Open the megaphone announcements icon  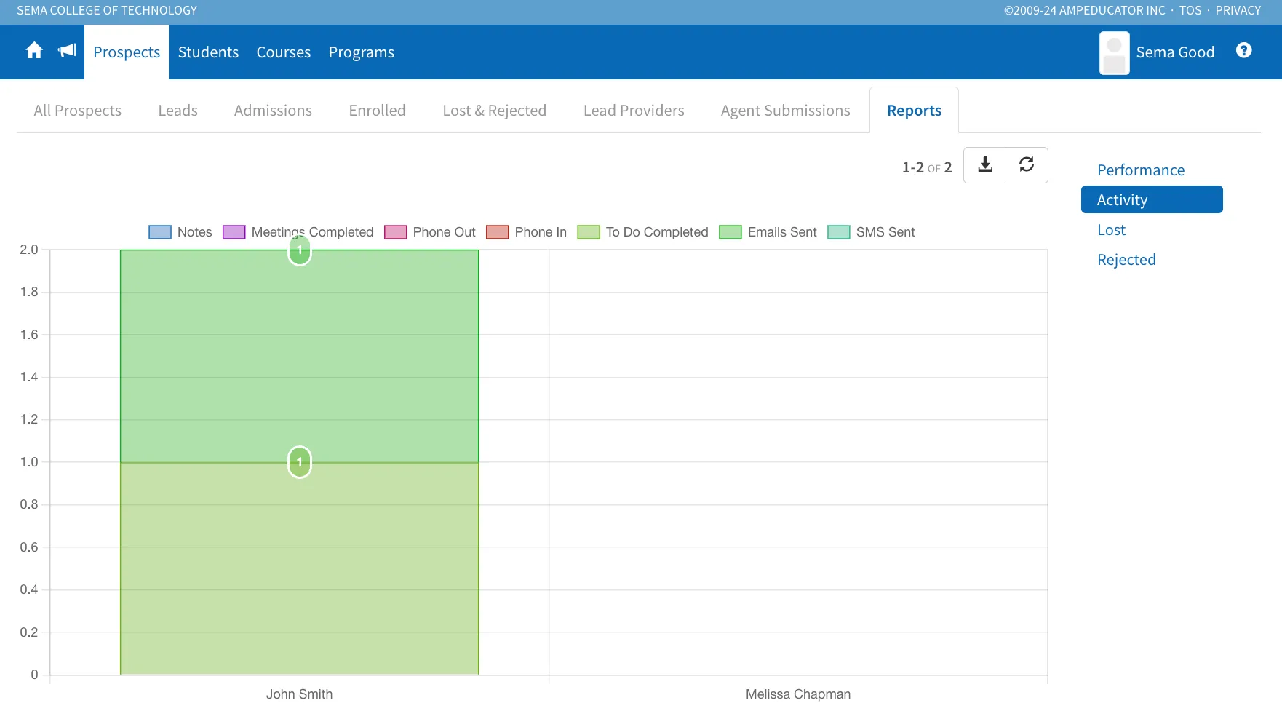(67, 51)
